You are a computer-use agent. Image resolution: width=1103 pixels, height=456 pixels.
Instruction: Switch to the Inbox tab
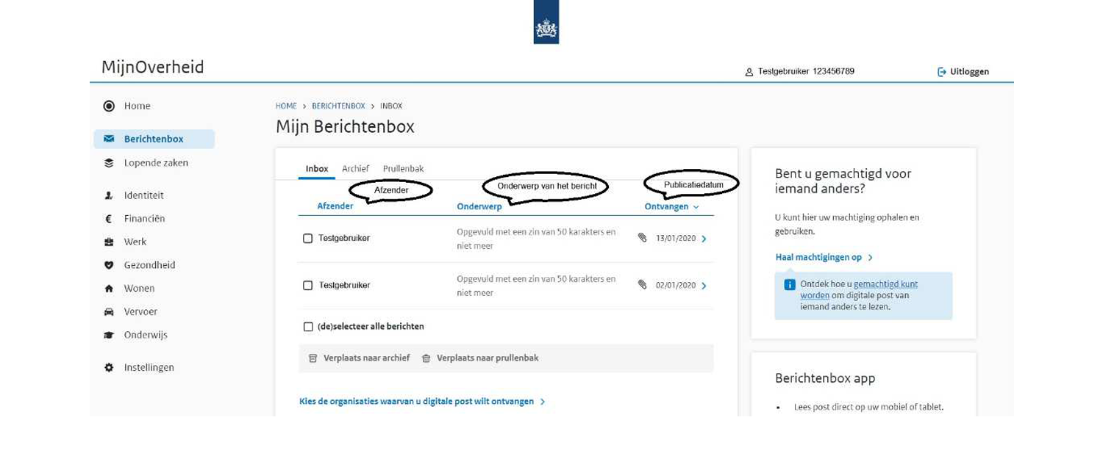pos(317,169)
